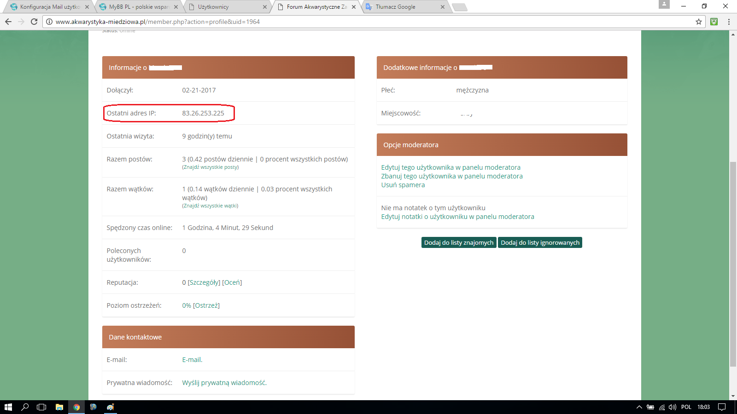
Task: Open the Windows Start menu
Action: pos(8,407)
